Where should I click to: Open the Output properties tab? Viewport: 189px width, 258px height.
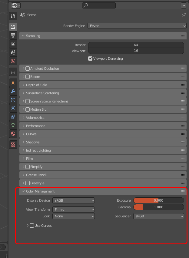(13, 35)
